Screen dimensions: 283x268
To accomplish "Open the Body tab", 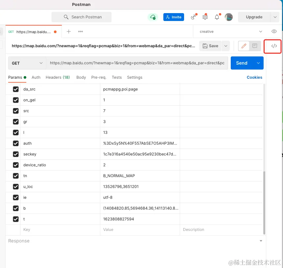I will 81,77.
